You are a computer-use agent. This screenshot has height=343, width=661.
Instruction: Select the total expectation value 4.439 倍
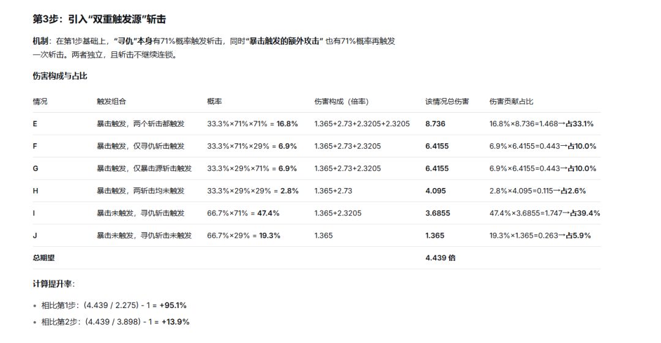(440, 258)
